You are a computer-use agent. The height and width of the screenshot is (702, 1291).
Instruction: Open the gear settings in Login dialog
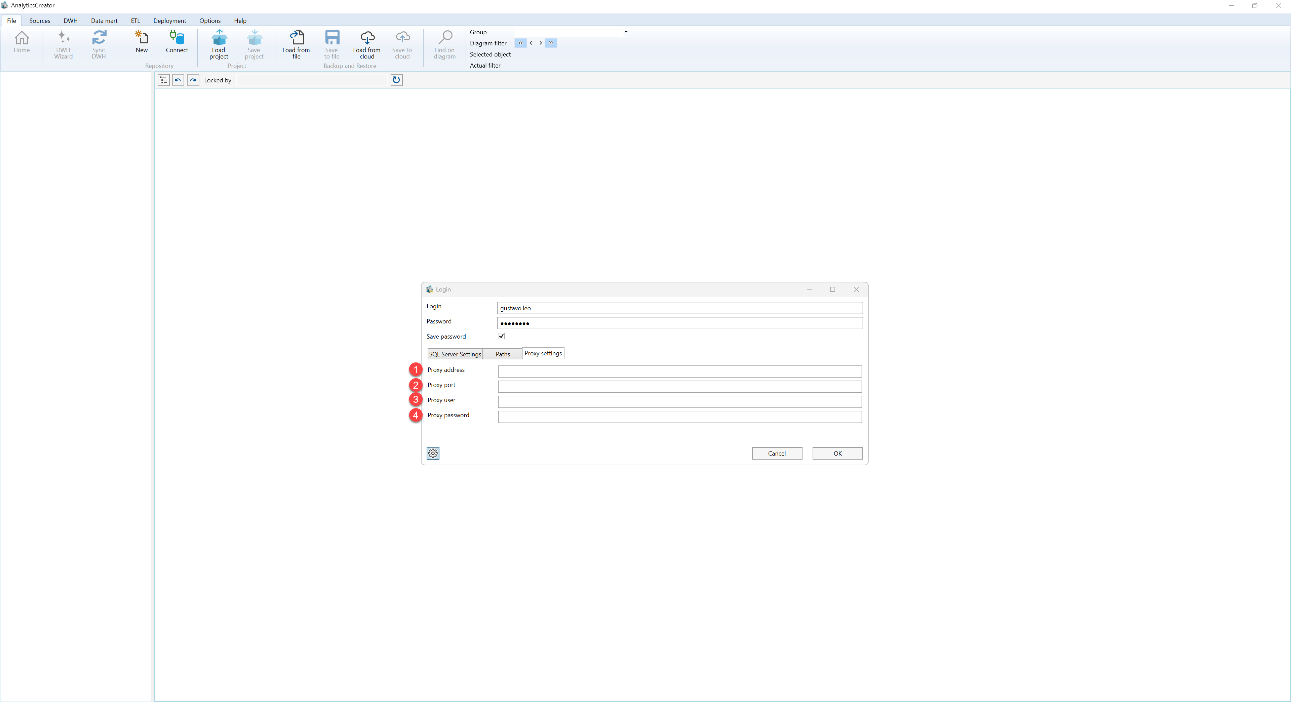[433, 454]
